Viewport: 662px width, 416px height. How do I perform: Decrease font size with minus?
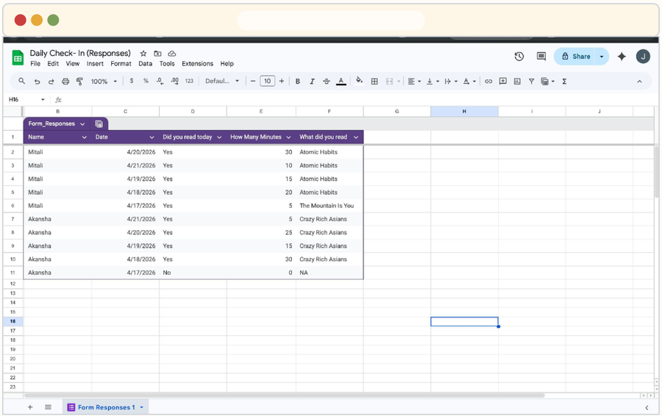point(253,81)
